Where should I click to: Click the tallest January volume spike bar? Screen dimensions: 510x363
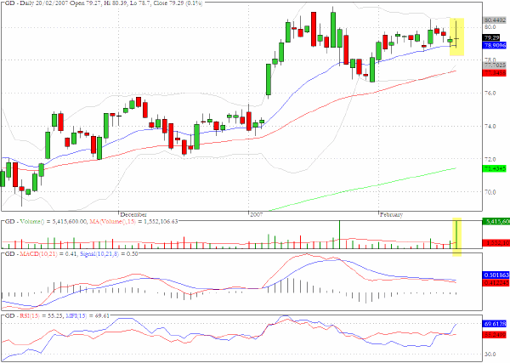pos(339,235)
